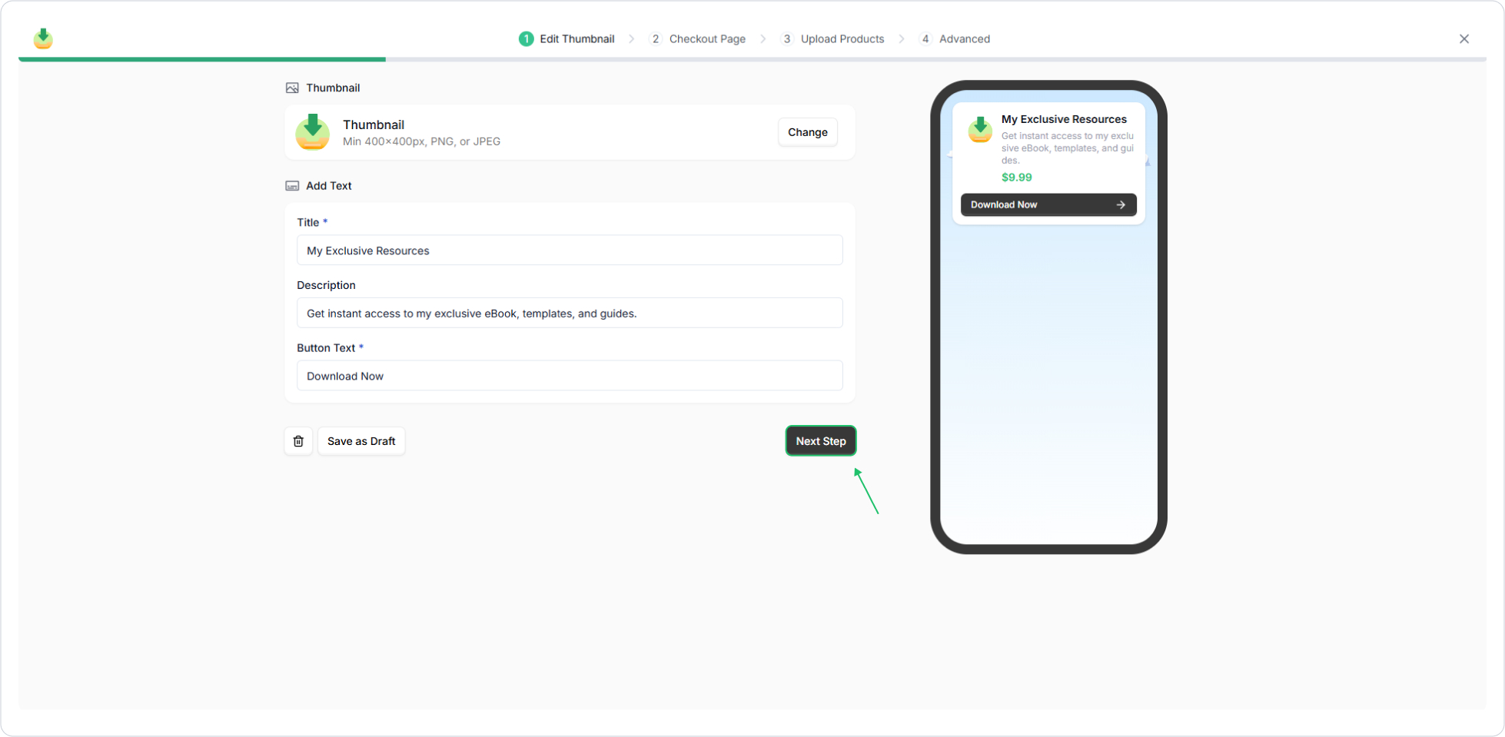Select the Edit Thumbnail step

click(576, 39)
